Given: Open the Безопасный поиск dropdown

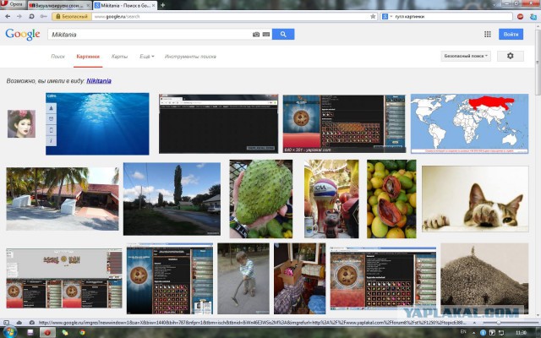Looking at the screenshot, I should pos(466,56).
